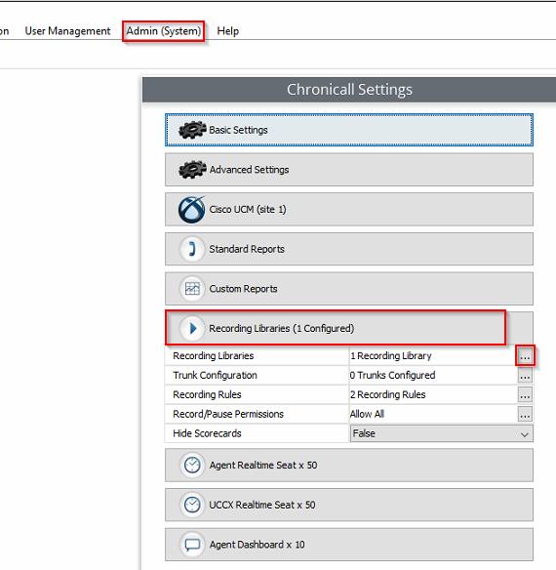
Task: Click the Agent Realtime Seat clock icon
Action: coord(192,465)
